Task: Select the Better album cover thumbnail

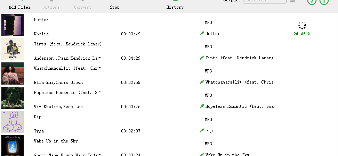Action: tap(13, 25)
